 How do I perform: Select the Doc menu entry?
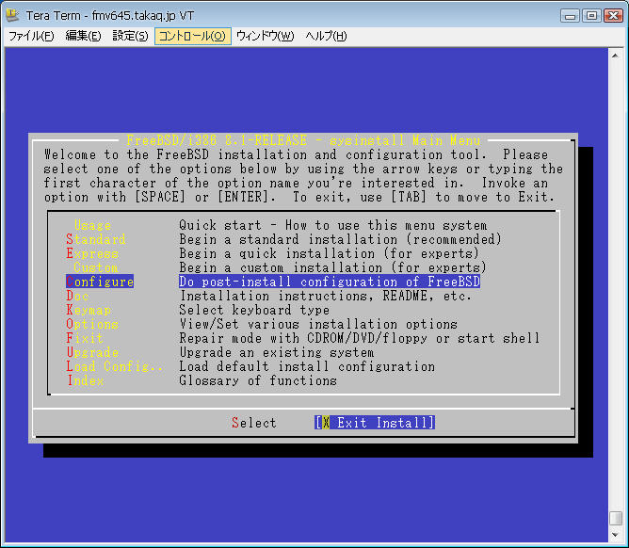[x=78, y=296]
